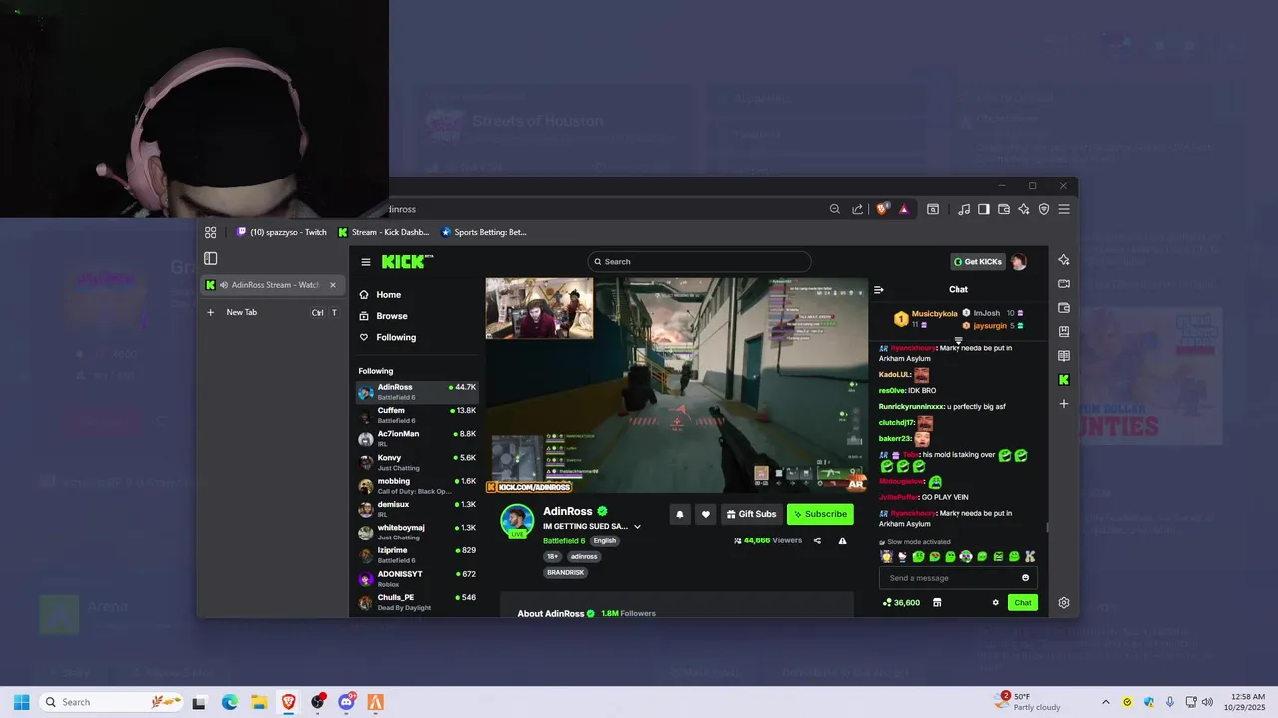Toggle follow heart for AdinRoss
Screen dimensions: 1278x718
click(x=706, y=514)
